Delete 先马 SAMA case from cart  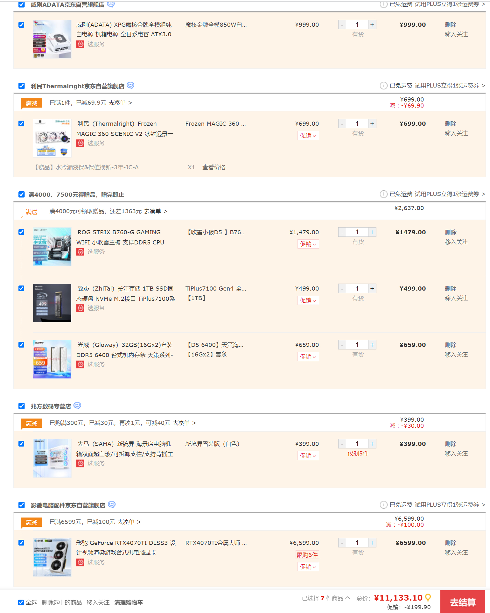(x=451, y=444)
